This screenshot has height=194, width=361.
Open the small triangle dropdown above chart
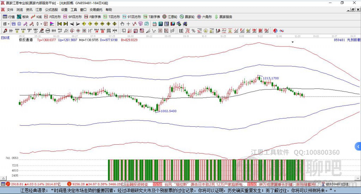[292, 42]
